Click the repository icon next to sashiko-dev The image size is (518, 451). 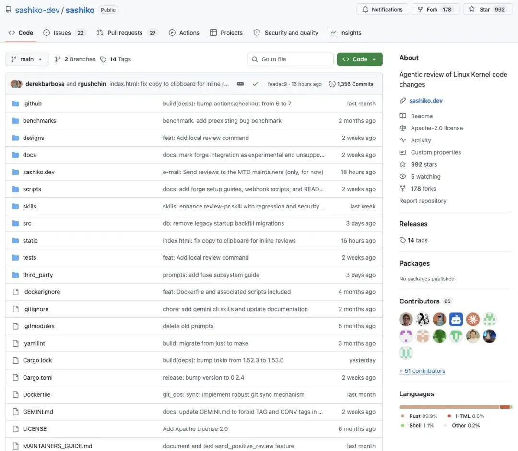[8, 10]
